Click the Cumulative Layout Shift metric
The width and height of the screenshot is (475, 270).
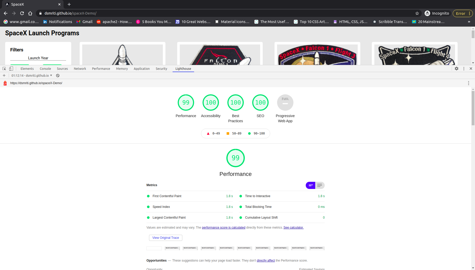[282, 218]
